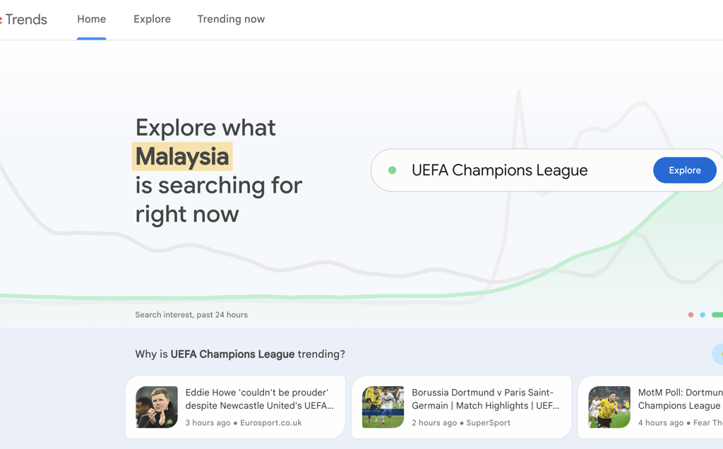The height and width of the screenshot is (449, 723).
Task: Select the green active carousel indicator
Action: pyautogui.click(x=717, y=315)
